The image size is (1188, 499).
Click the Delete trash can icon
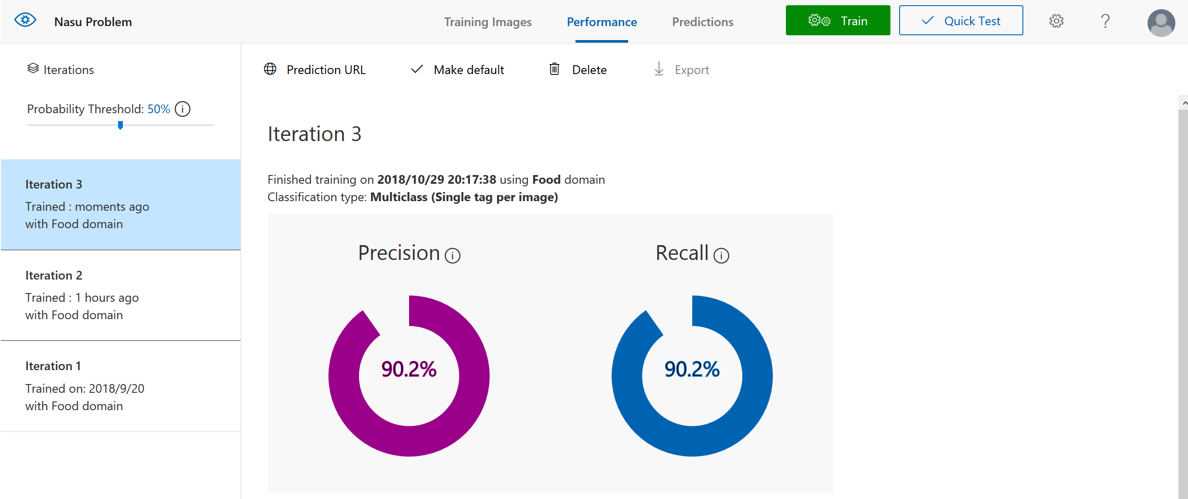(x=554, y=69)
